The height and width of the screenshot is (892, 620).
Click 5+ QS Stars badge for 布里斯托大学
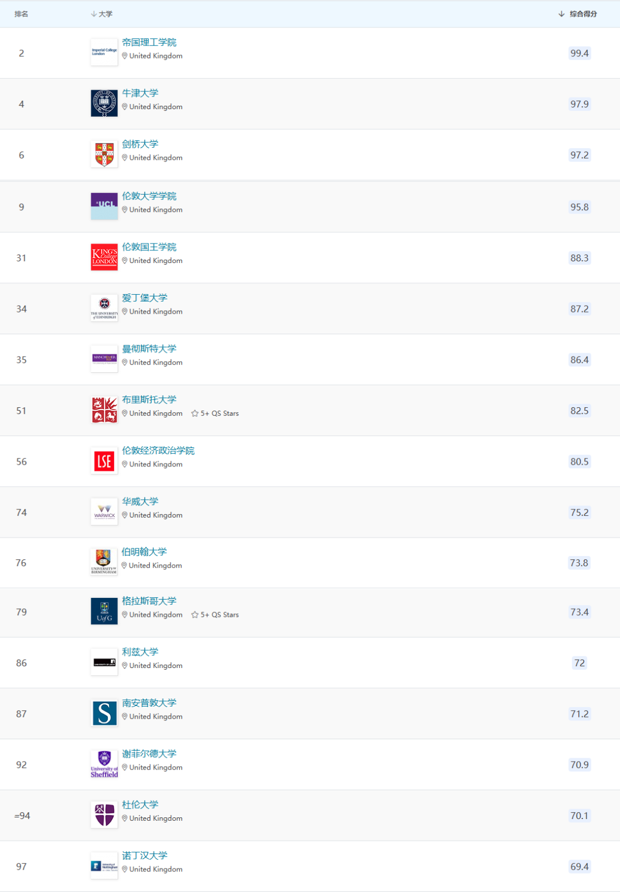[x=215, y=414]
